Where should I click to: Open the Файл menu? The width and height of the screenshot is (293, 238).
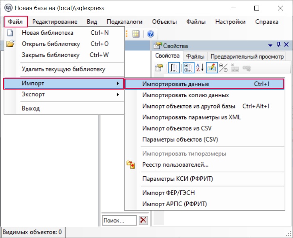coord(15,22)
